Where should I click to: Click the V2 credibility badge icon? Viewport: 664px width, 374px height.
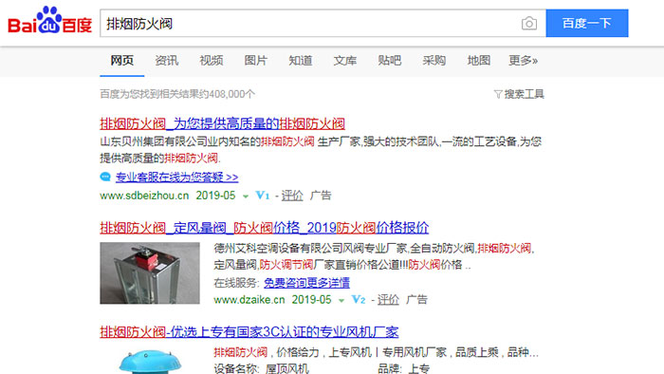(x=359, y=299)
